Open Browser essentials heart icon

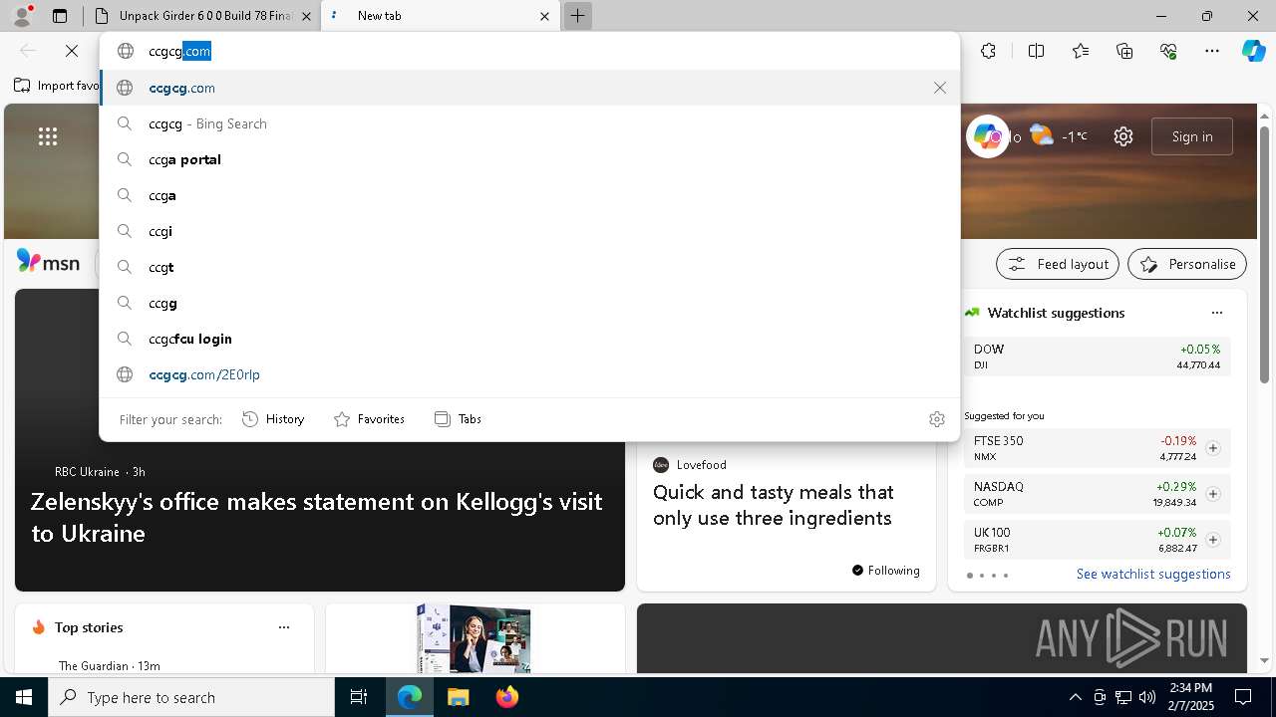(x=1168, y=51)
